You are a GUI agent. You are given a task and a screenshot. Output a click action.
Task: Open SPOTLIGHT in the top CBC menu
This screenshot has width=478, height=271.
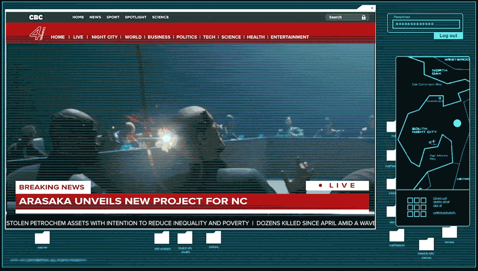tap(135, 17)
